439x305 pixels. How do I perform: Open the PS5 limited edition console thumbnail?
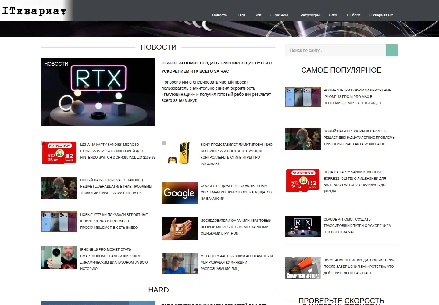[179, 153]
